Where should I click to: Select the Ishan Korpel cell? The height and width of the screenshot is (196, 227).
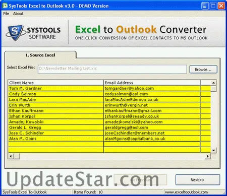56,116
